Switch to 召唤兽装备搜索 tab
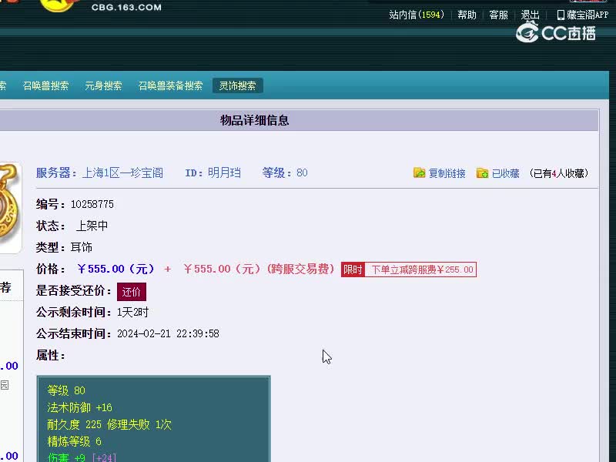Image resolution: width=616 pixels, height=462 pixels. click(x=170, y=85)
